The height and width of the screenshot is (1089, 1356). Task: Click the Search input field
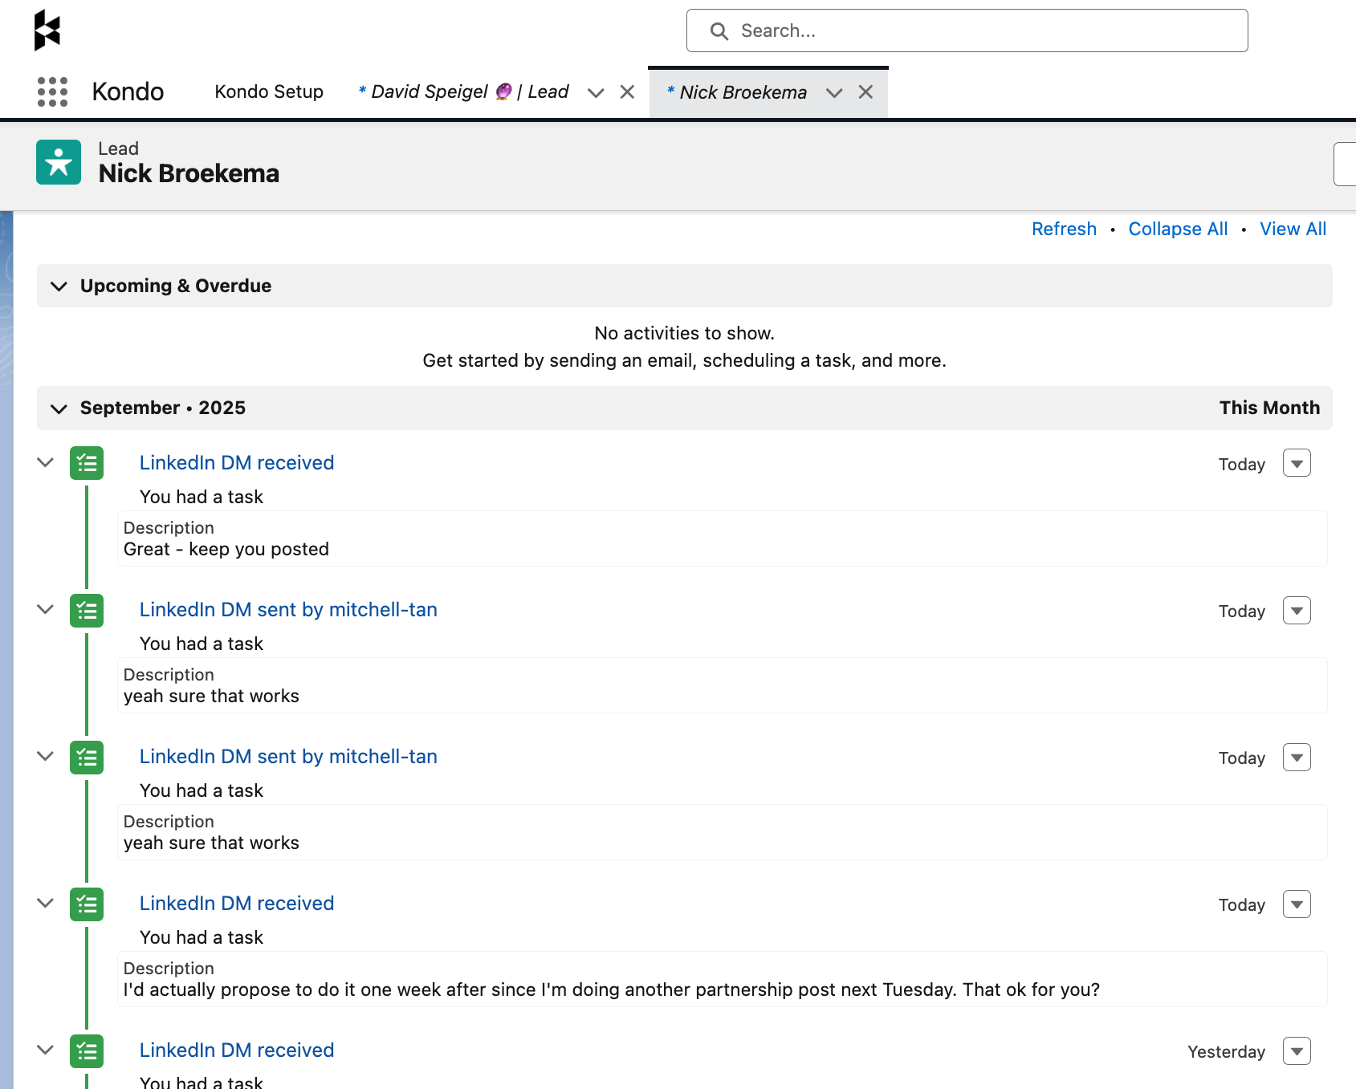point(967,30)
